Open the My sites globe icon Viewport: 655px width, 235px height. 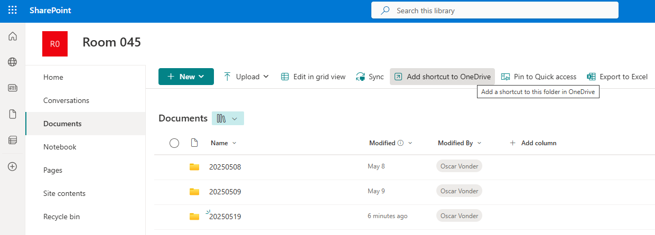coord(13,62)
